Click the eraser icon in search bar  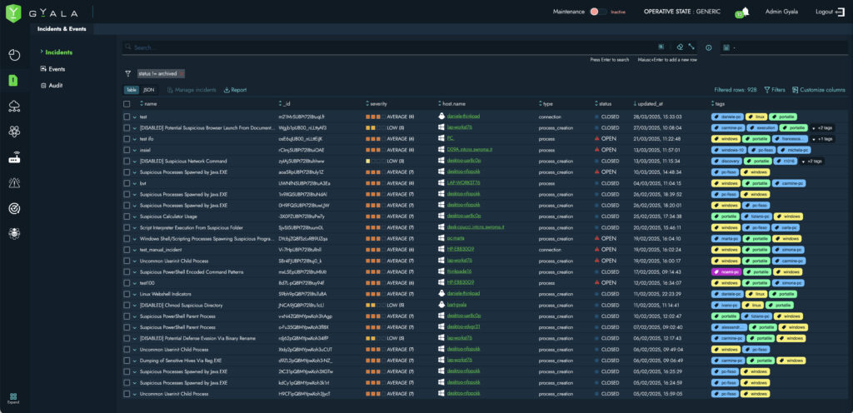coord(680,47)
